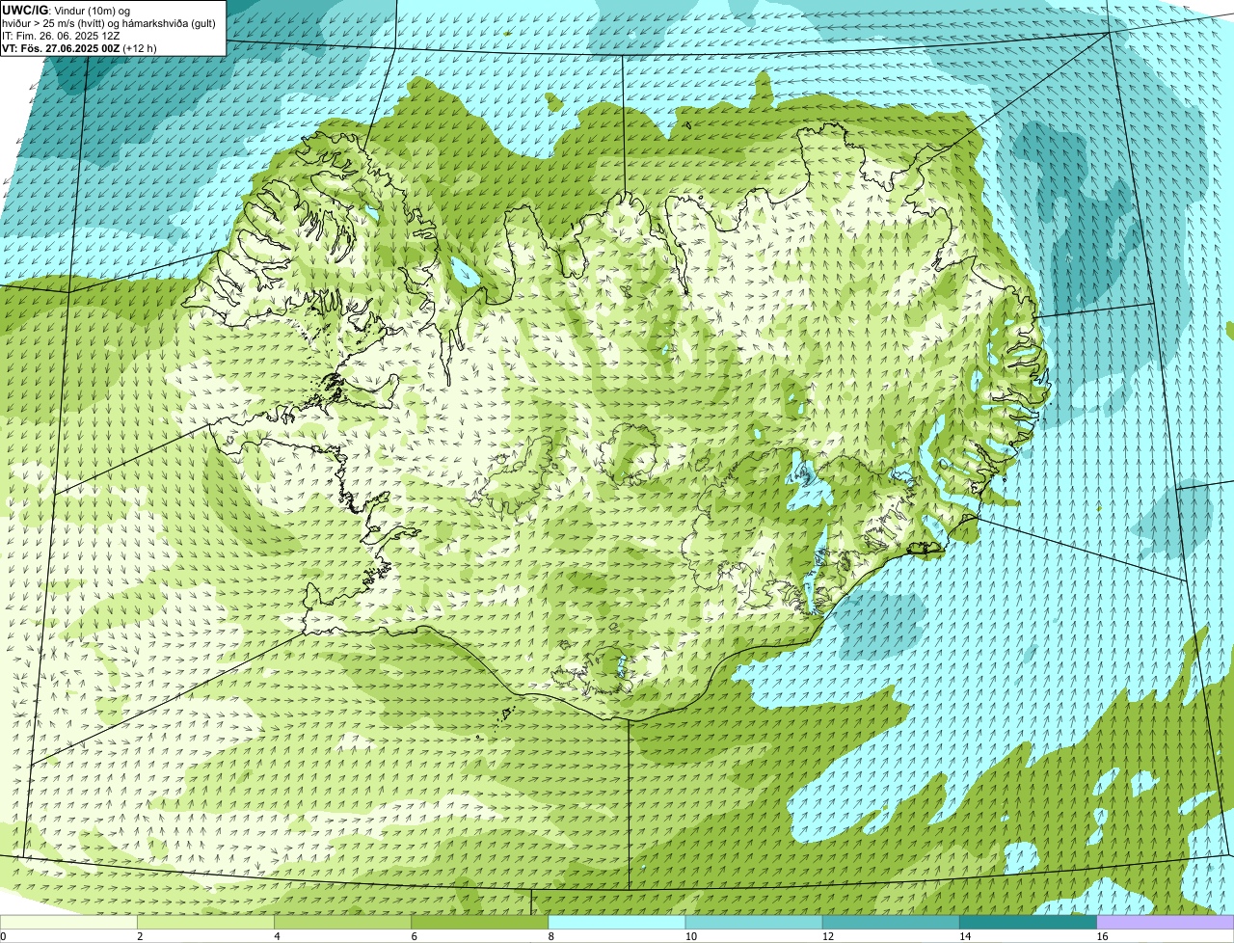Click the title text 'UWC/IG: Vindur (10m) og'
This screenshot has width=1234, height=943.
[x=66, y=10]
